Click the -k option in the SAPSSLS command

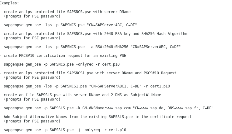point(78,108)
